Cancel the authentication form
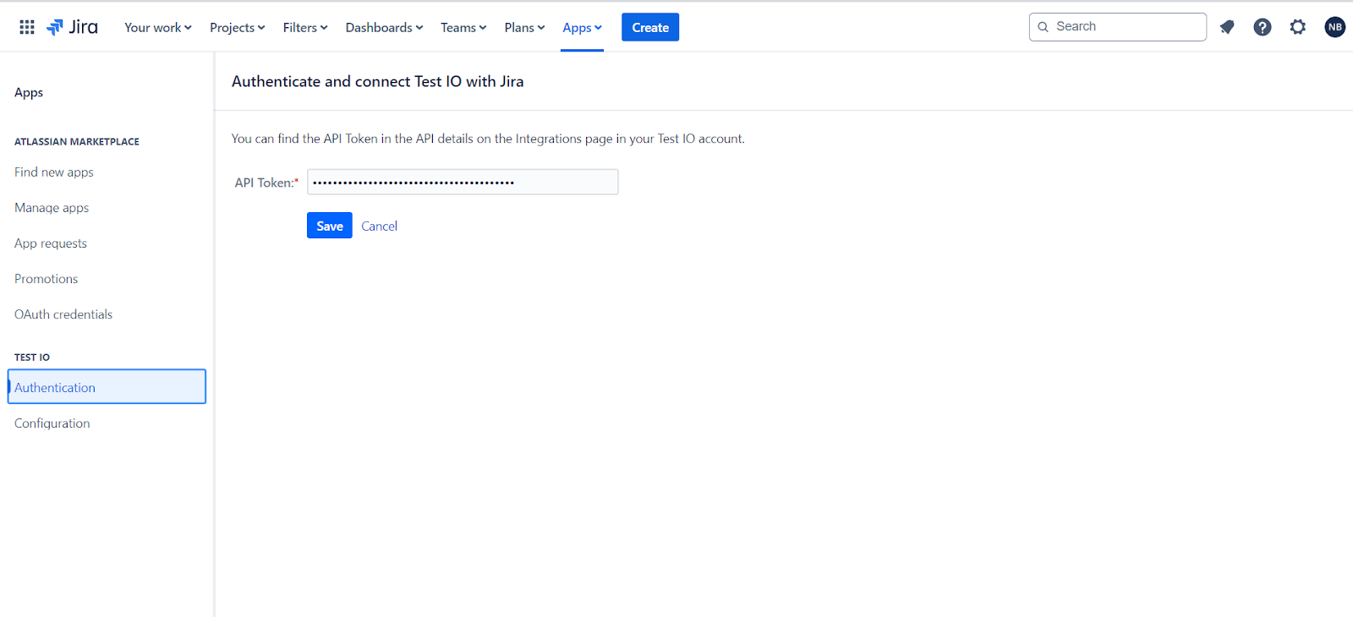Viewport: 1353px width, 617px height. pos(380,226)
